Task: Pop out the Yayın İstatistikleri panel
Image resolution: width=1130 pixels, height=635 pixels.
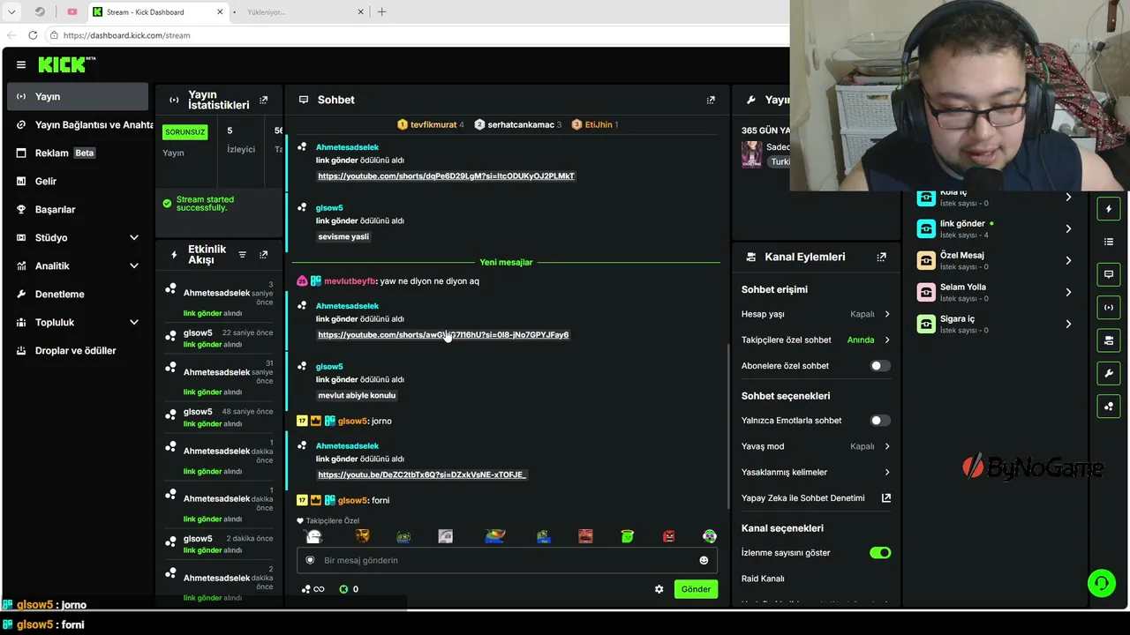Action: click(263, 101)
